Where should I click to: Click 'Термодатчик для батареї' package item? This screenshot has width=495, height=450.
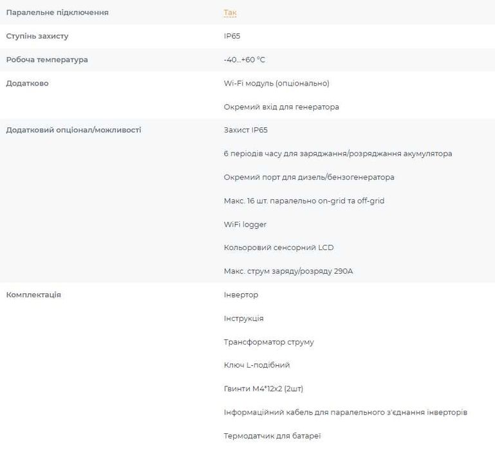click(x=272, y=436)
